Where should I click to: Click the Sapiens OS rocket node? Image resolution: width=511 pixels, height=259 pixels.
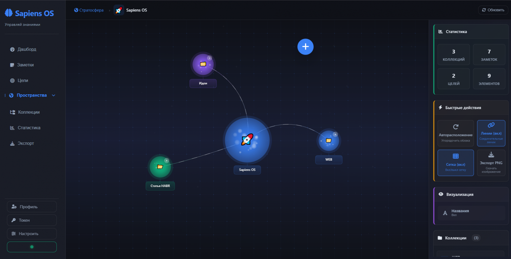247,140
